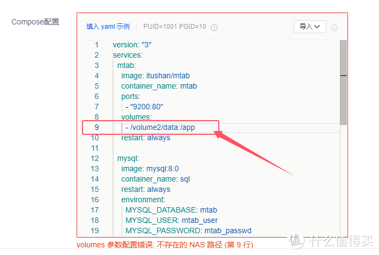Click the editor's vertical scrollbar thumb
Screen dimensions: 379x255
pos(343,82)
